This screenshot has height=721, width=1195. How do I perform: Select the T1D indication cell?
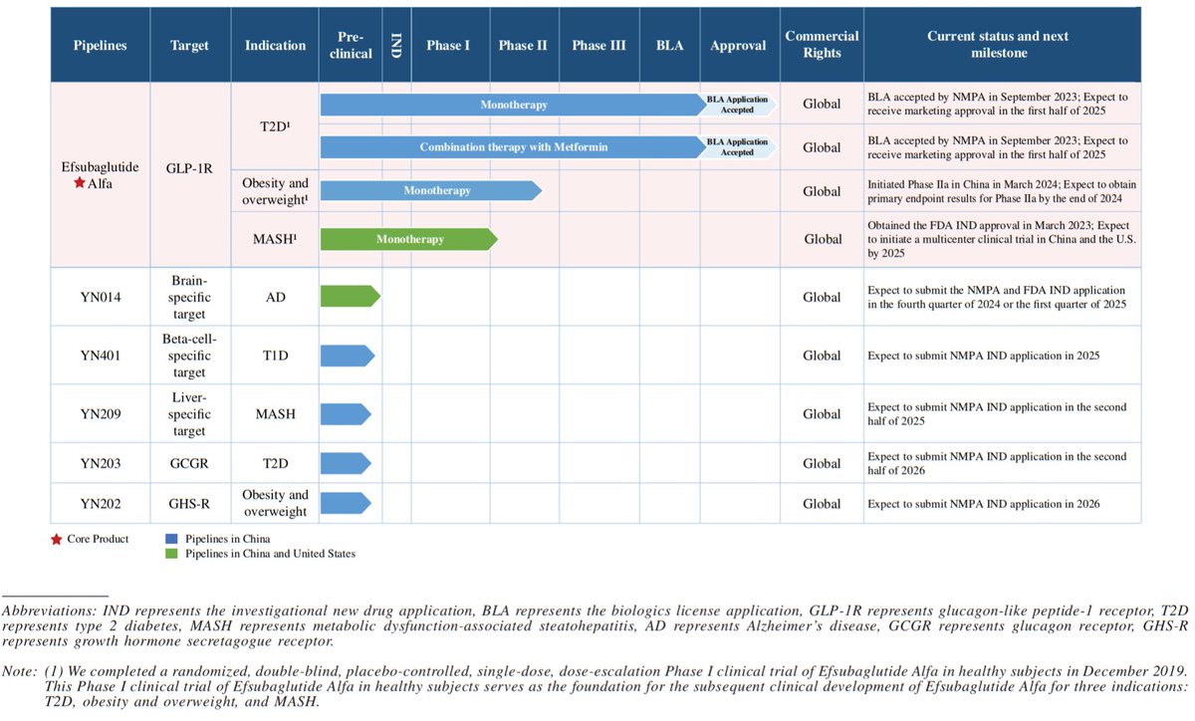(x=275, y=356)
